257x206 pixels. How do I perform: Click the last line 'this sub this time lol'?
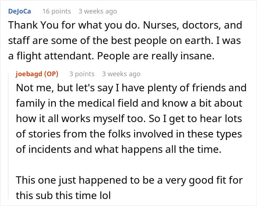(x=63, y=195)
